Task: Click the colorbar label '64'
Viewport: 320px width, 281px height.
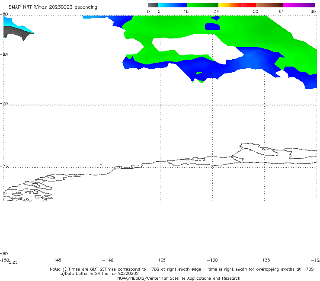Action: click(x=282, y=11)
